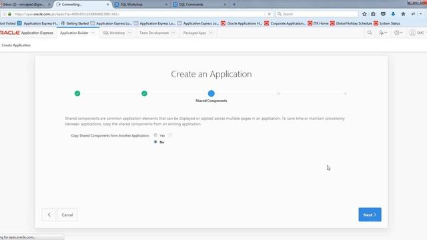Expand the Packaged Apps dropdown arrow
Image resolution: width=427 pixels, height=240 pixels.
point(211,33)
